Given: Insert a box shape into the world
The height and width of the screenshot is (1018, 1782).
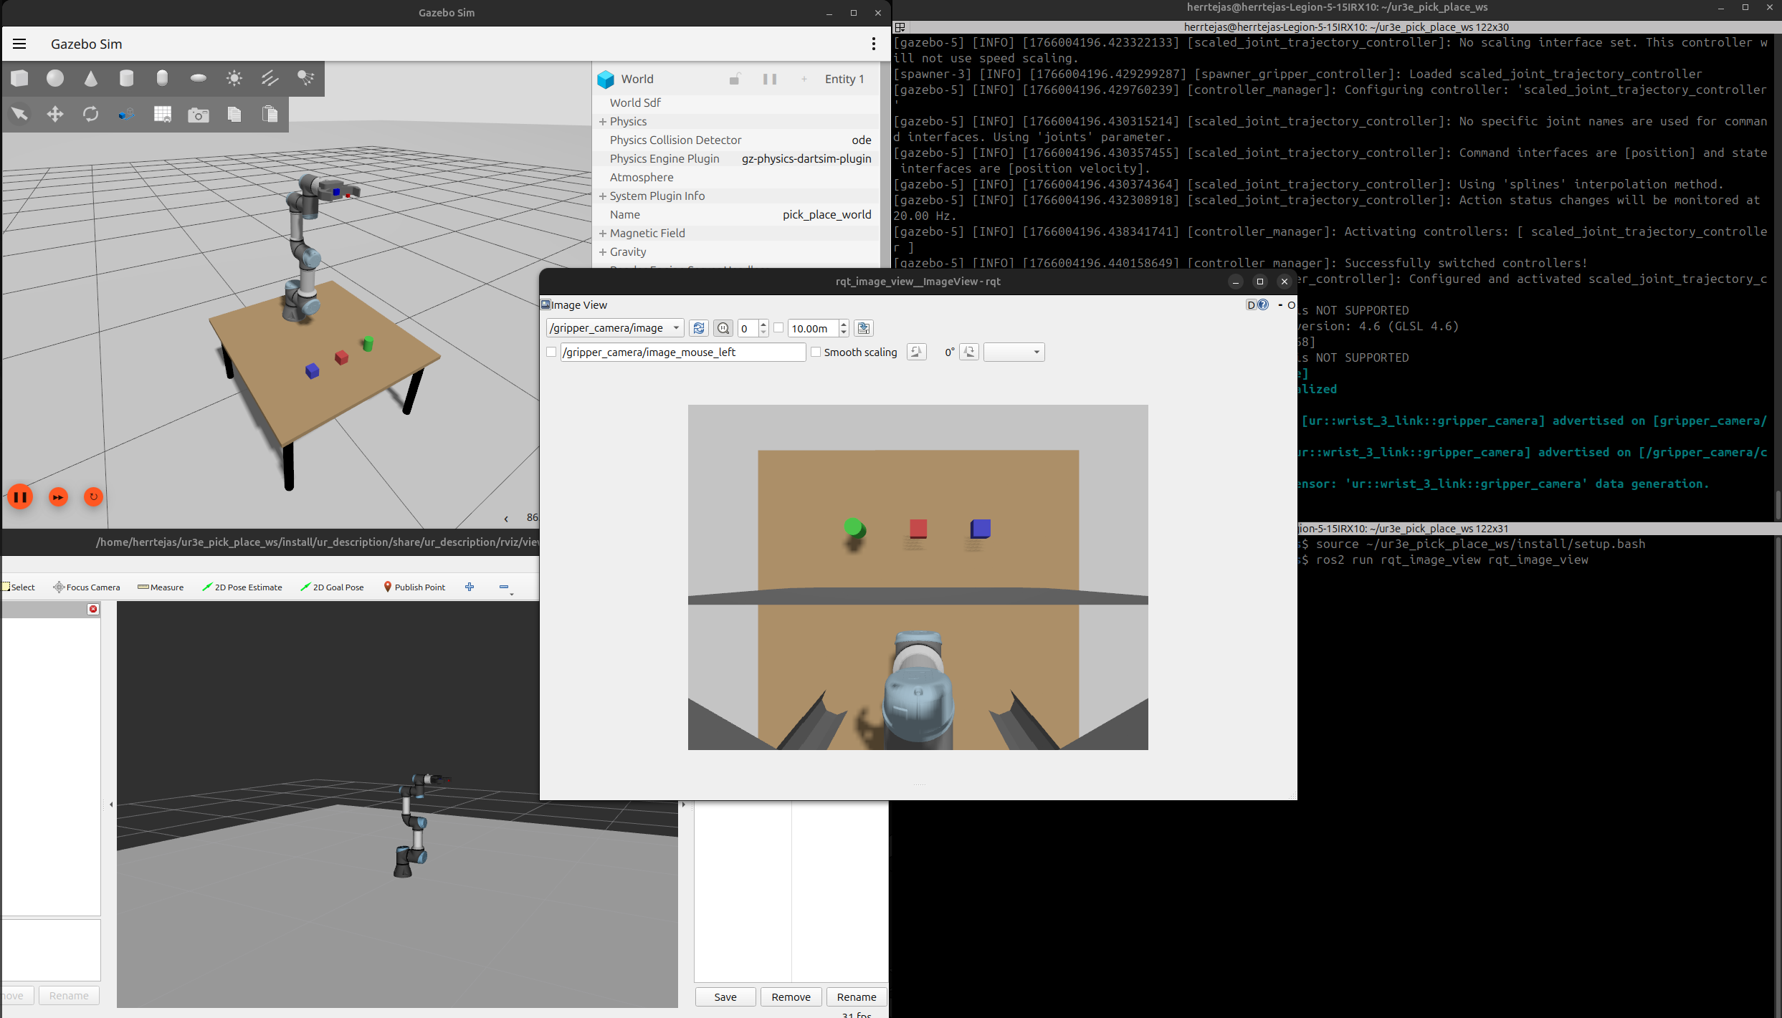Looking at the screenshot, I should 20,78.
